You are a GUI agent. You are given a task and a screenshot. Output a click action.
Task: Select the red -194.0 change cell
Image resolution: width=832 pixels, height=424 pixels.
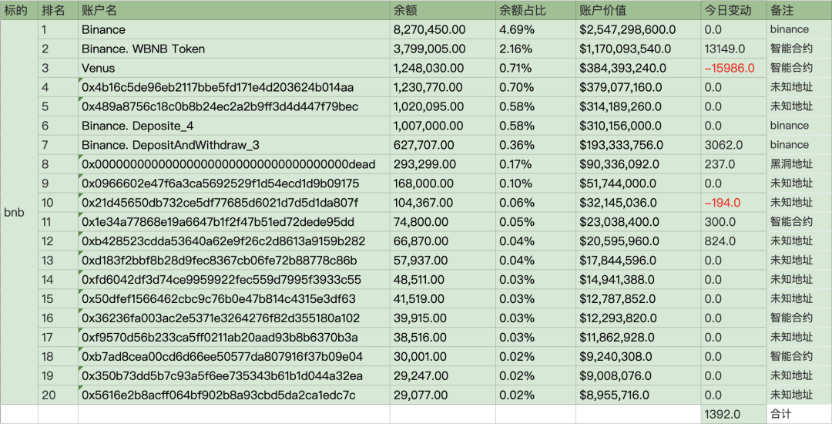(x=733, y=203)
